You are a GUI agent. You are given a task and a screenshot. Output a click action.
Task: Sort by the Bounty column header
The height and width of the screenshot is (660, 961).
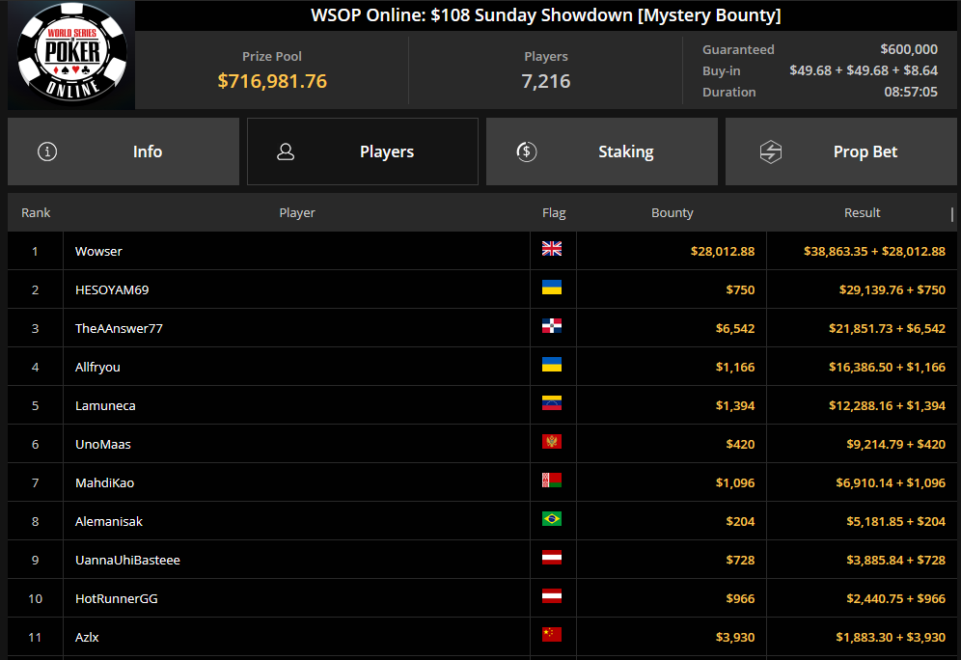pyautogui.click(x=673, y=212)
